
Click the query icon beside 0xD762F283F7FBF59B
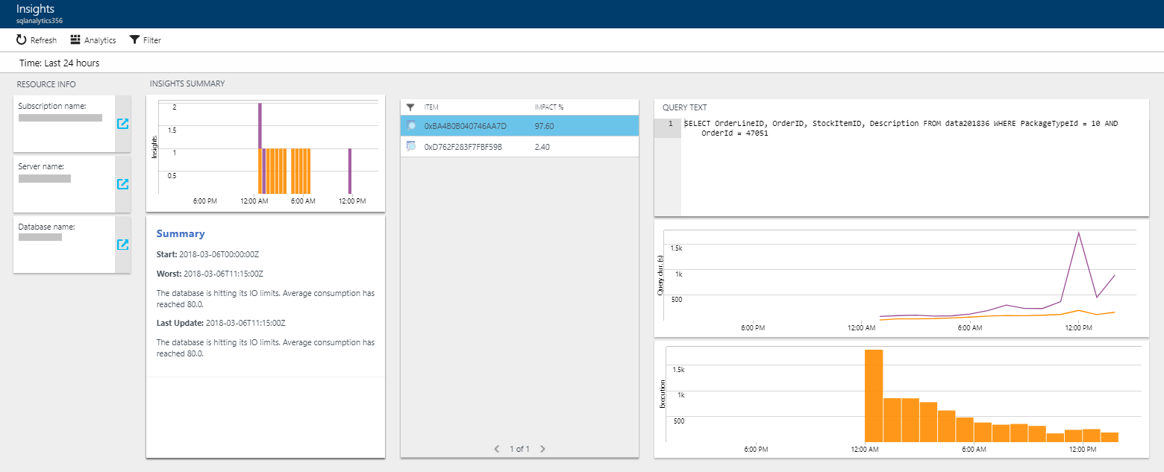coord(412,146)
